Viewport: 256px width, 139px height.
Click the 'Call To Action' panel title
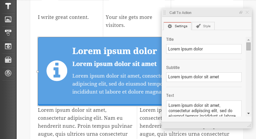[180, 13]
